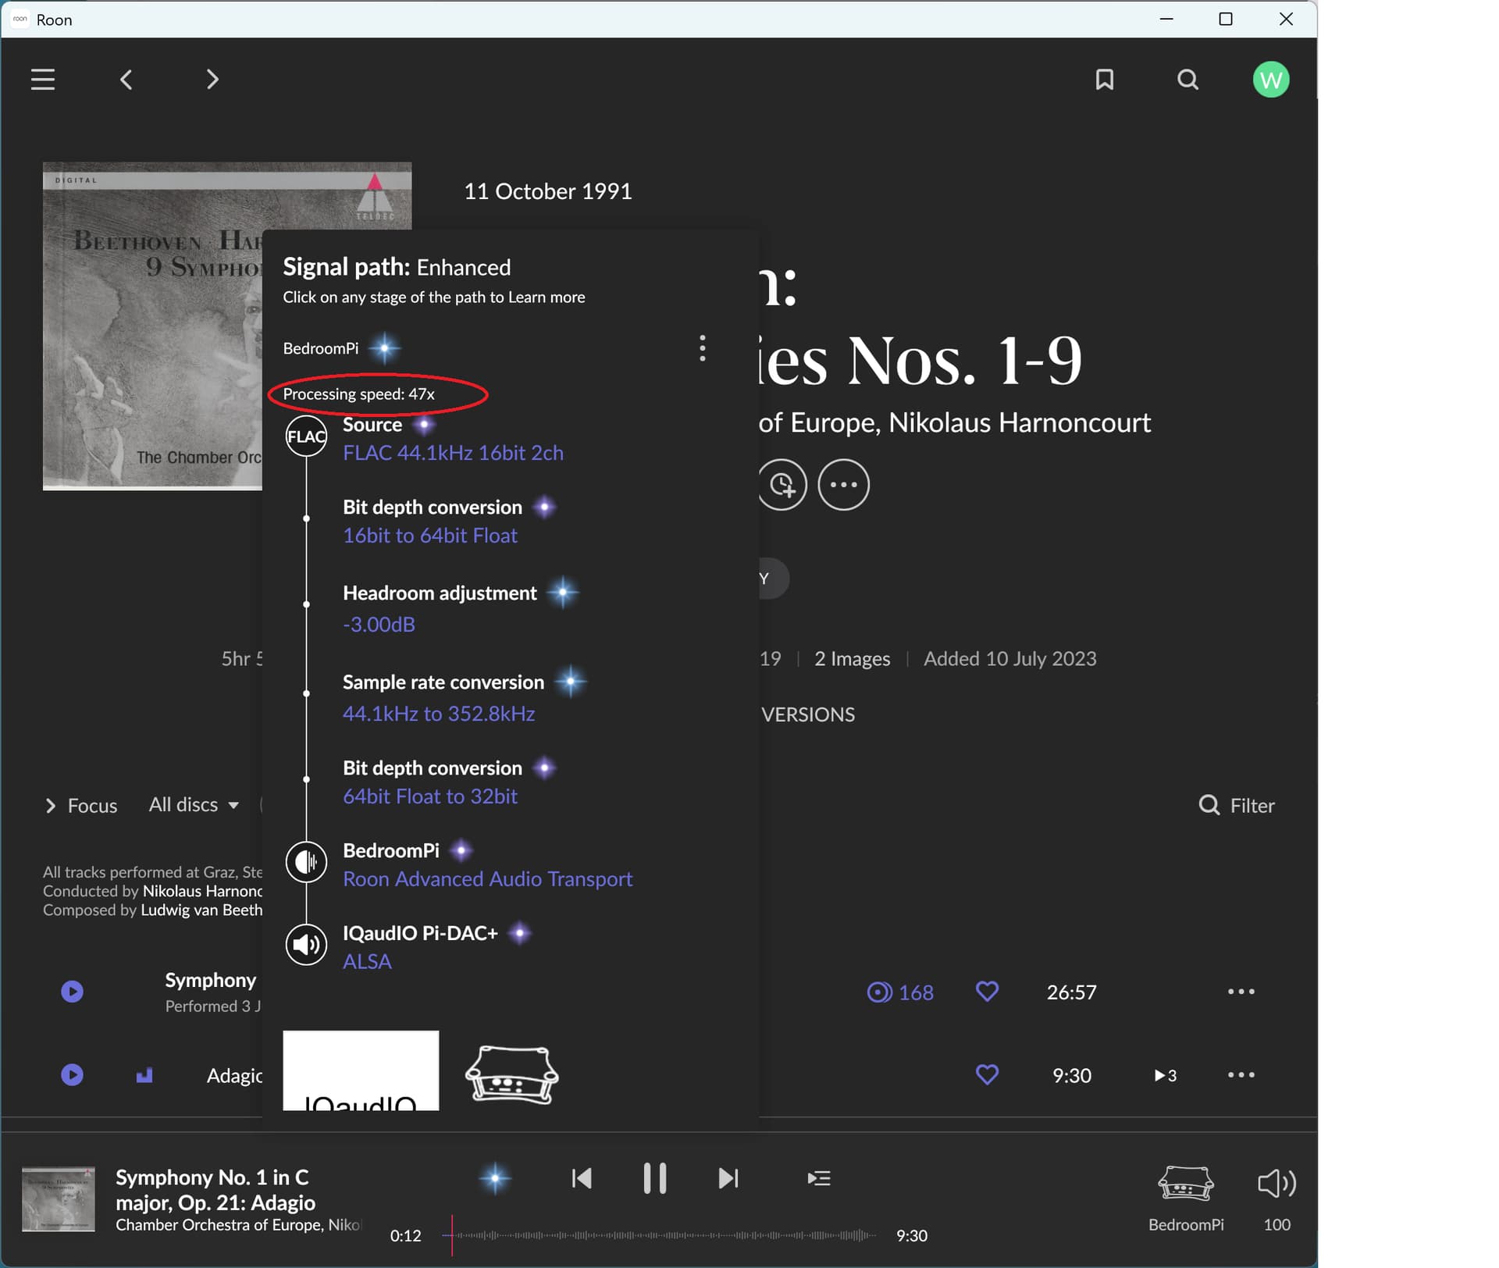Click 64bit Float to 32bit link
The width and height of the screenshot is (1499, 1268).
point(430,796)
